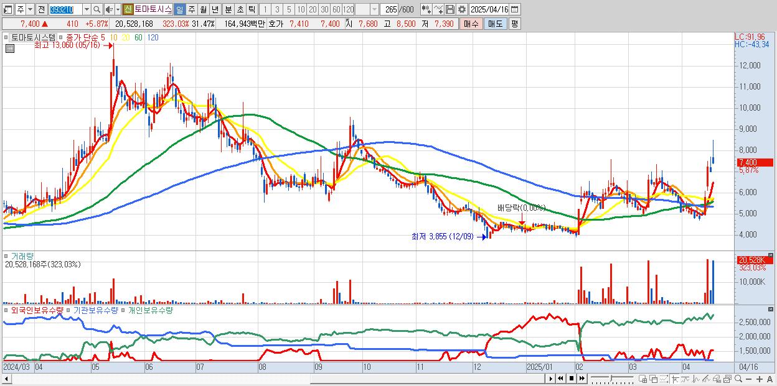
Task: Click the dotted trend line icon at bottom
Action: click(664, 379)
